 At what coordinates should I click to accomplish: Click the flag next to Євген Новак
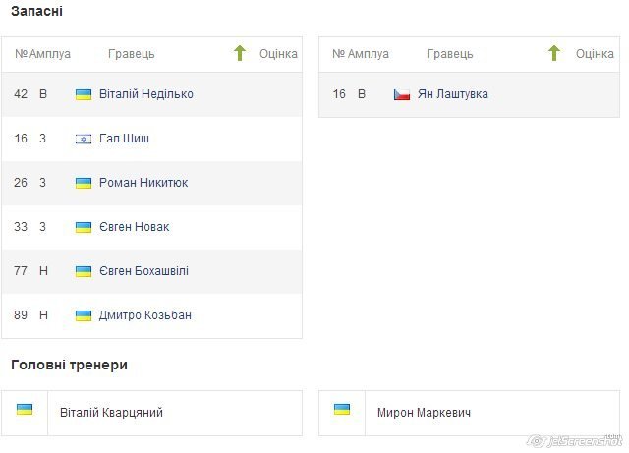point(84,228)
